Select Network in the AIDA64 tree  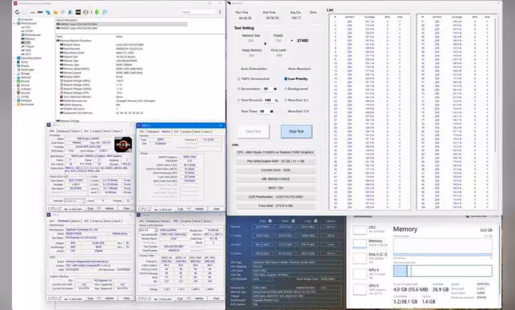tap(25, 77)
